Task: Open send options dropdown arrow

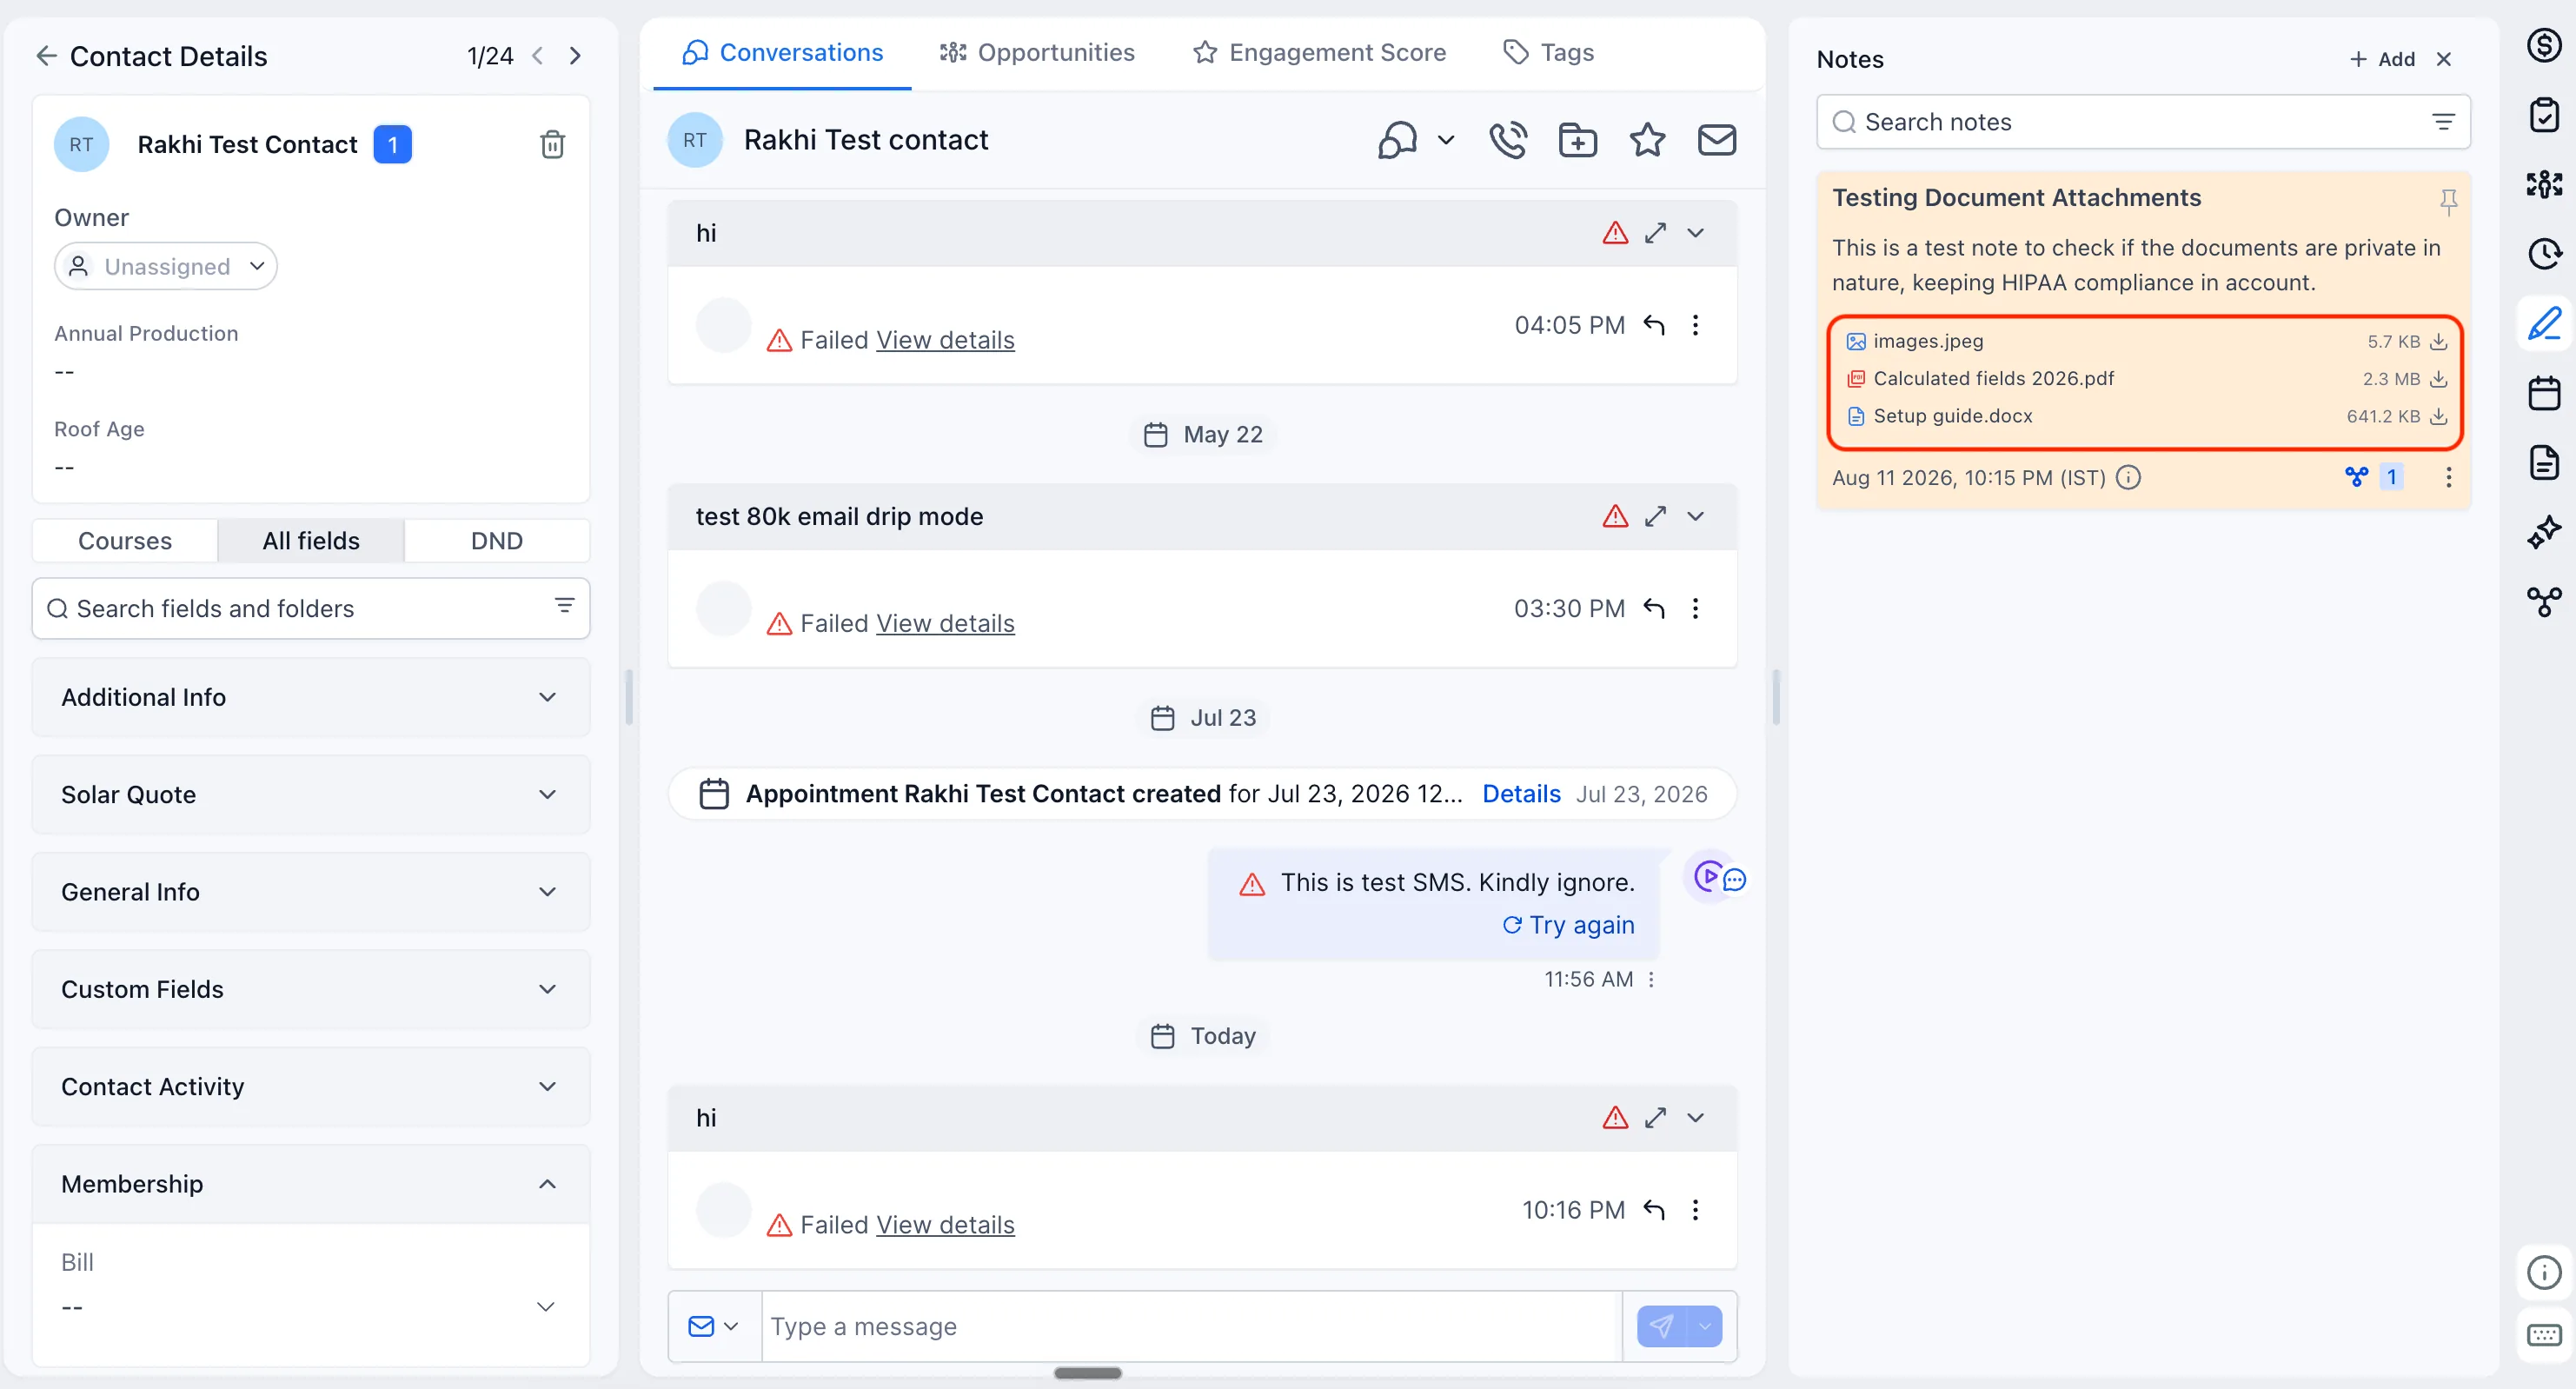Action: point(1705,1326)
